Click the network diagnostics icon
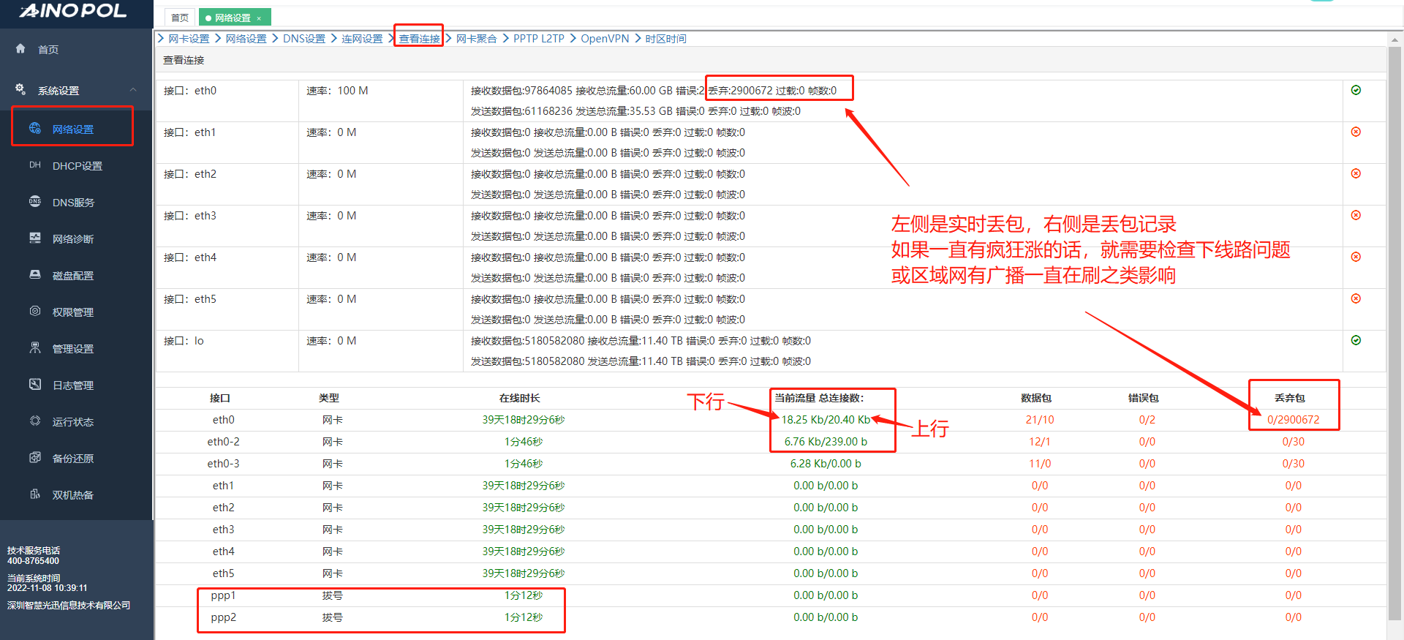 pos(35,238)
